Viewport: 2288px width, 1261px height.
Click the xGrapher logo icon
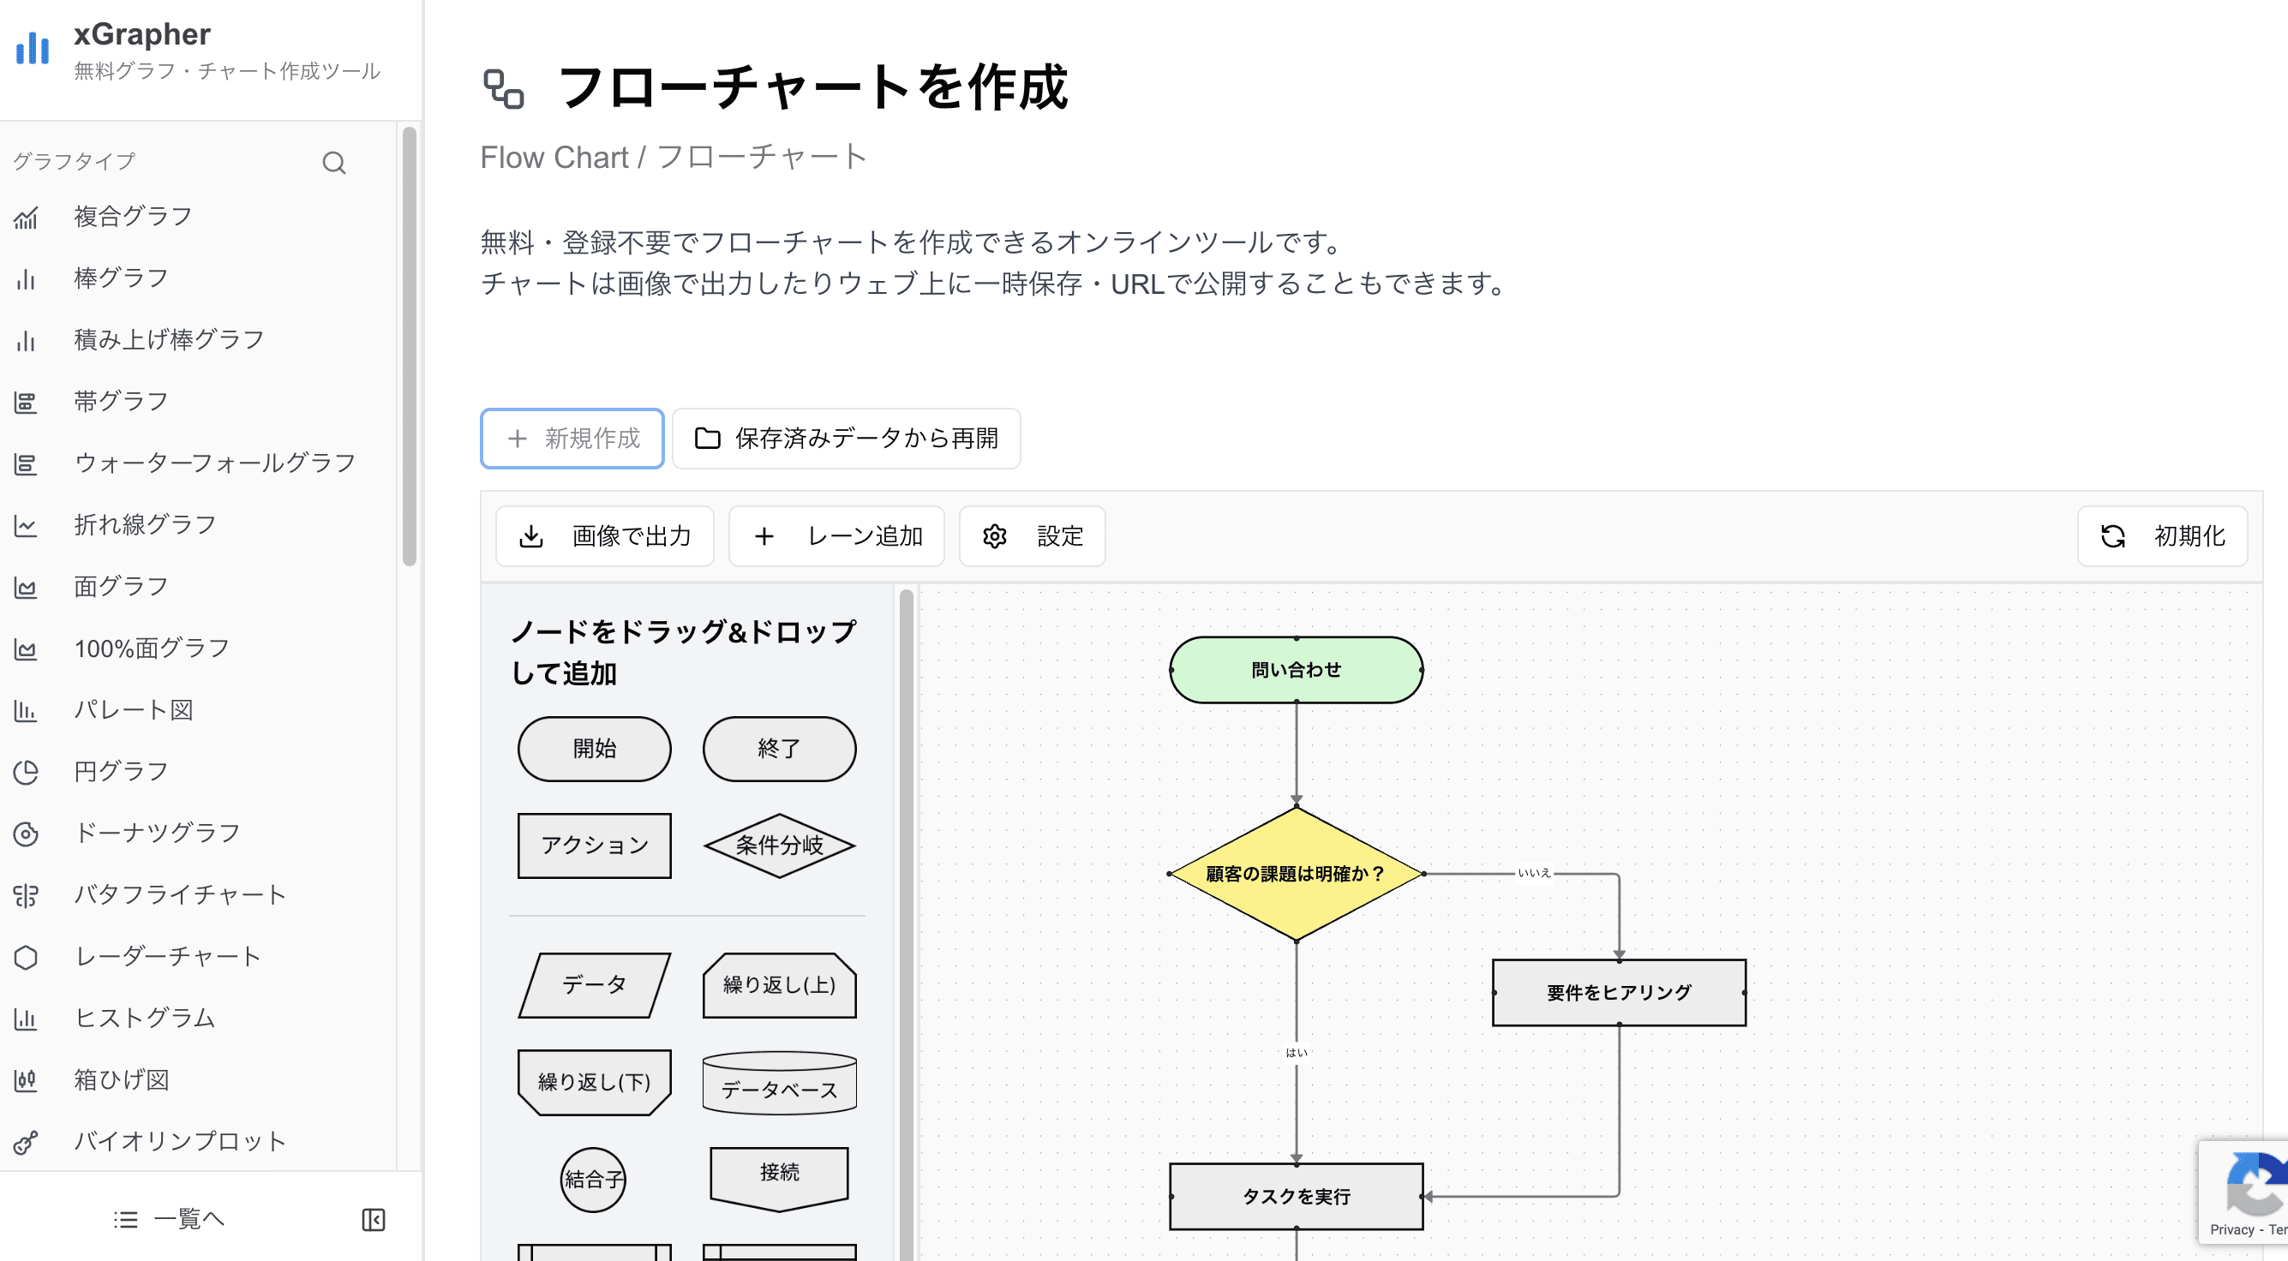click(x=32, y=49)
